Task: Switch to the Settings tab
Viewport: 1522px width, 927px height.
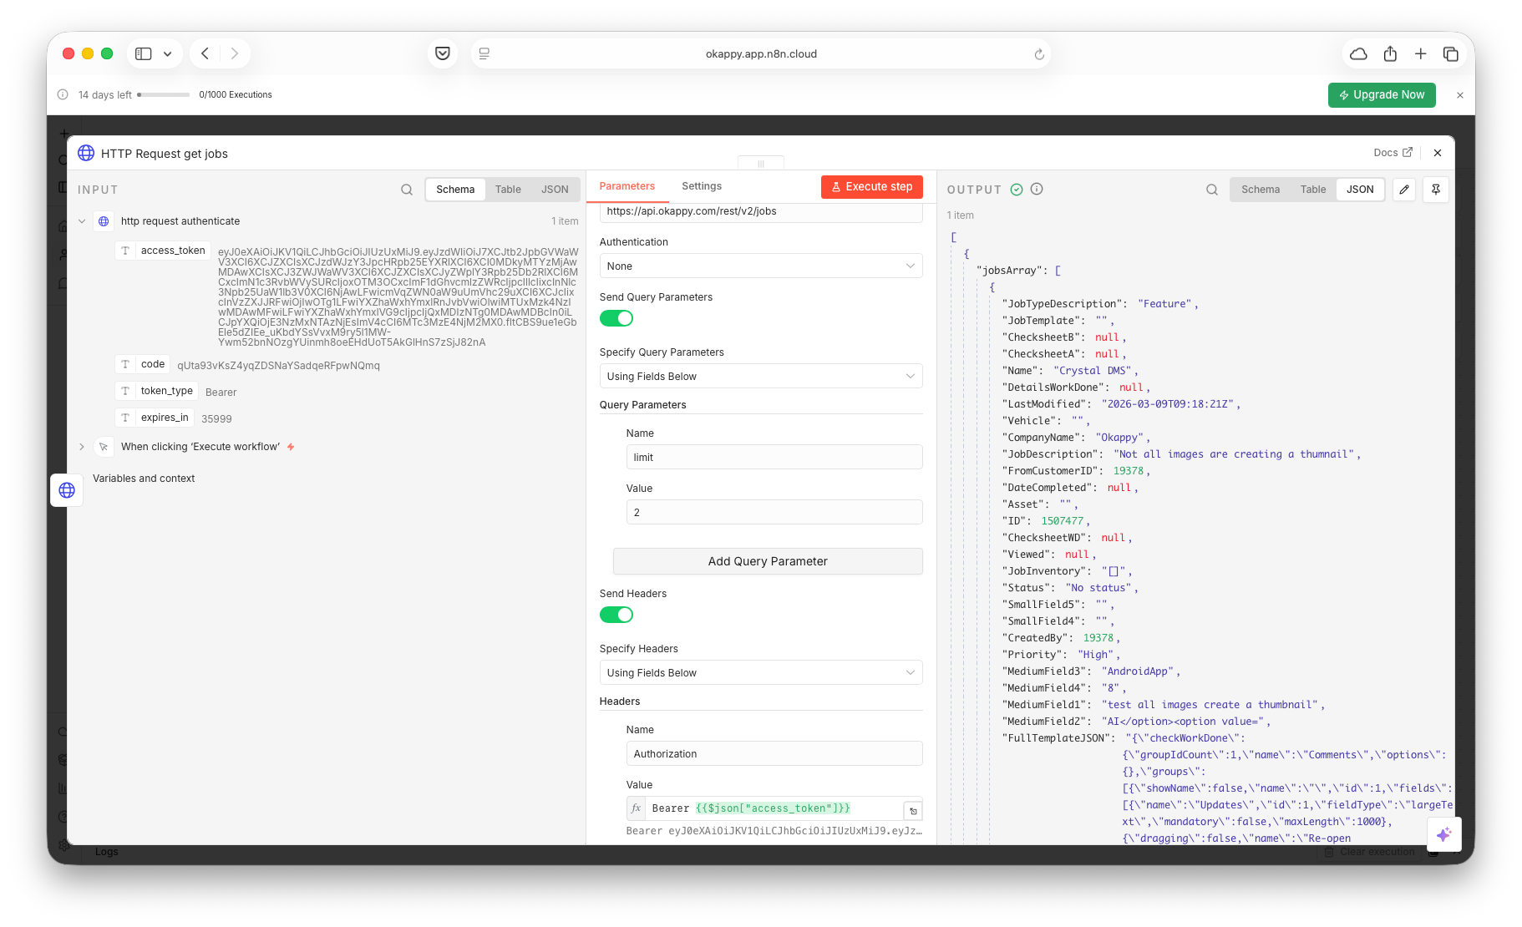Action: [x=702, y=186]
